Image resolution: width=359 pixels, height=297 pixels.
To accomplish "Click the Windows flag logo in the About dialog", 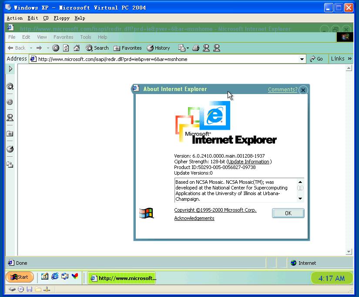I will 147,213.
